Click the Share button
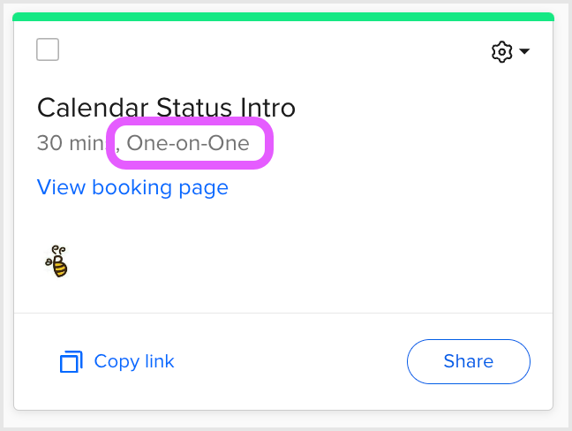Screen dimensions: 572x431 pyautogui.click(x=469, y=361)
